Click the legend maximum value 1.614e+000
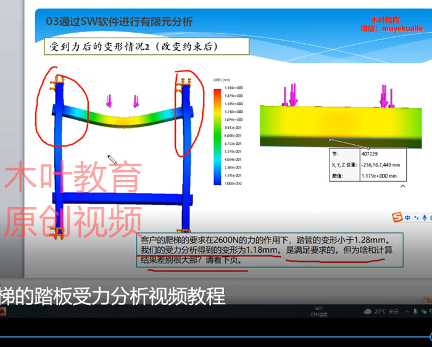 pos(234,88)
